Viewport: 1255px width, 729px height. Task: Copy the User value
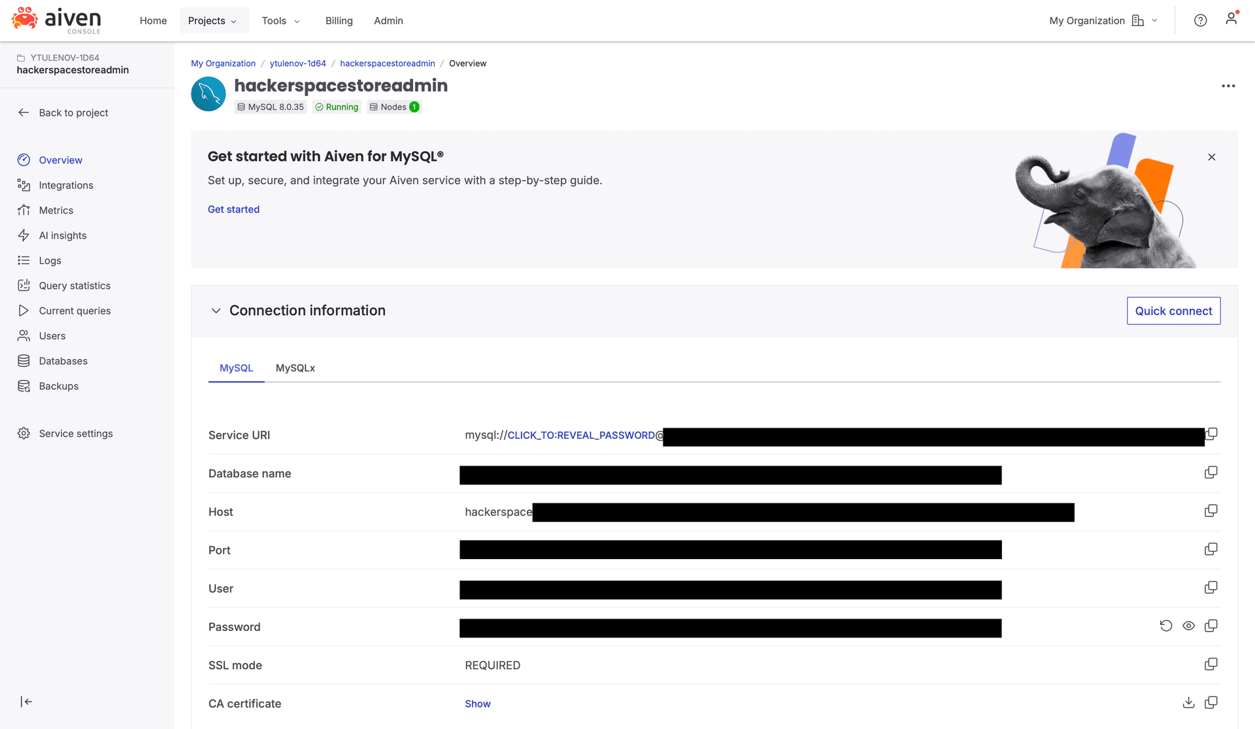coord(1211,588)
